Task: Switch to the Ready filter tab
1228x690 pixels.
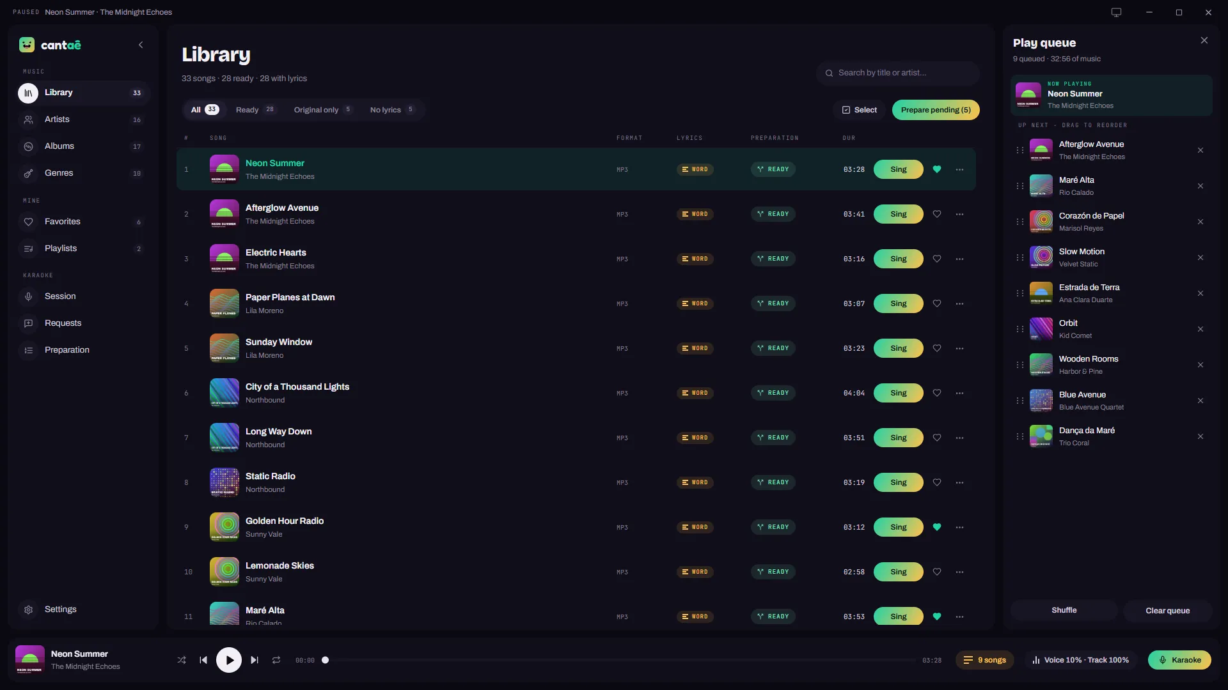Action: pyautogui.click(x=255, y=110)
